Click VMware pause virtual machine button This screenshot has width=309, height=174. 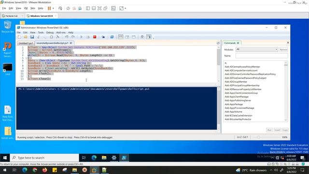coord(49,8)
